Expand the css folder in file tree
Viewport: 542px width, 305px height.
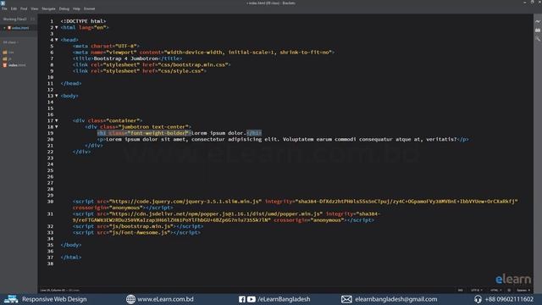pyautogui.click(x=11, y=53)
